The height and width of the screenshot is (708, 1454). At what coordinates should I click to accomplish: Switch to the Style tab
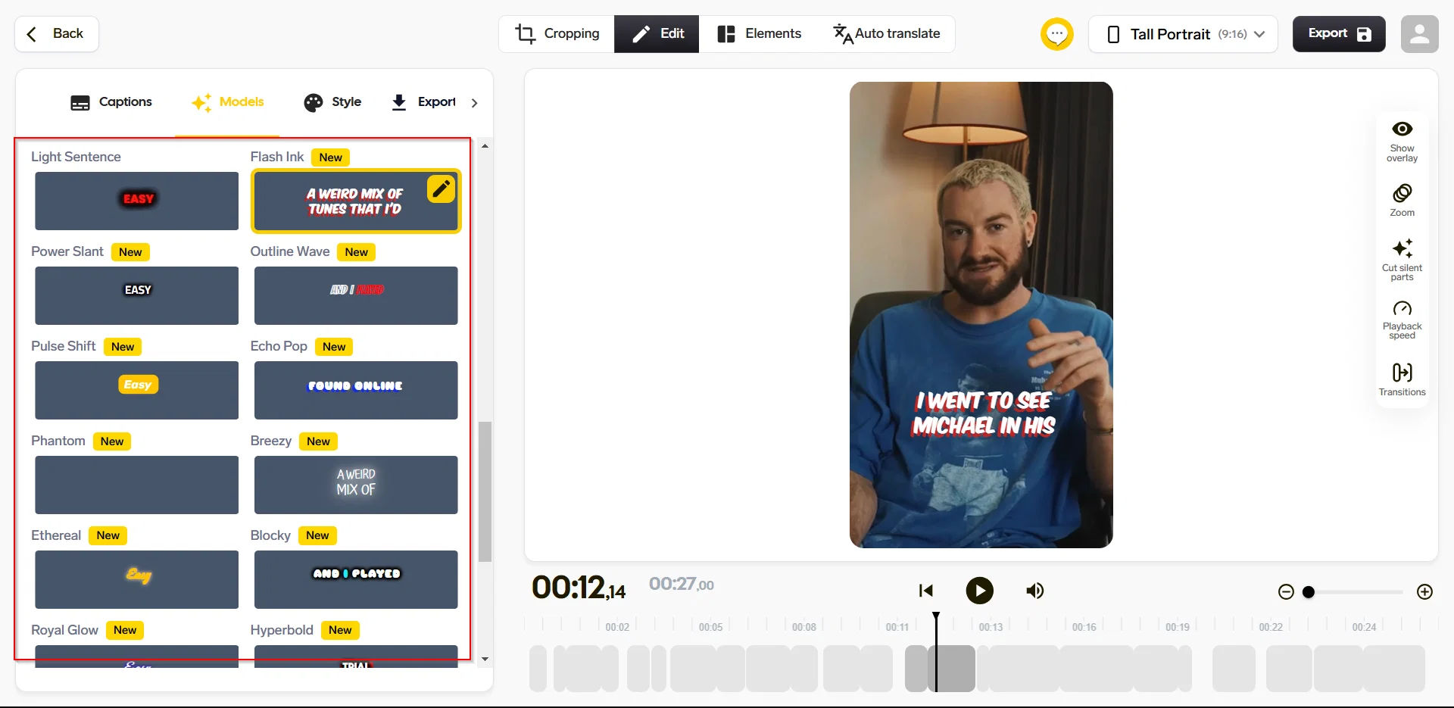332,102
